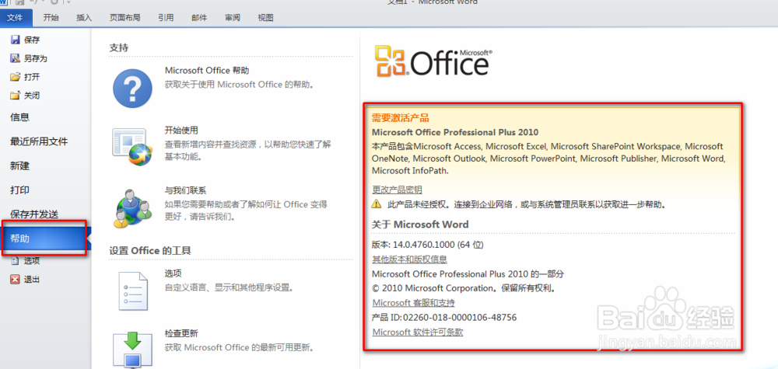The height and width of the screenshot is (369, 778).
Task: Switch to the 引用 (References) tab
Action: [x=166, y=18]
